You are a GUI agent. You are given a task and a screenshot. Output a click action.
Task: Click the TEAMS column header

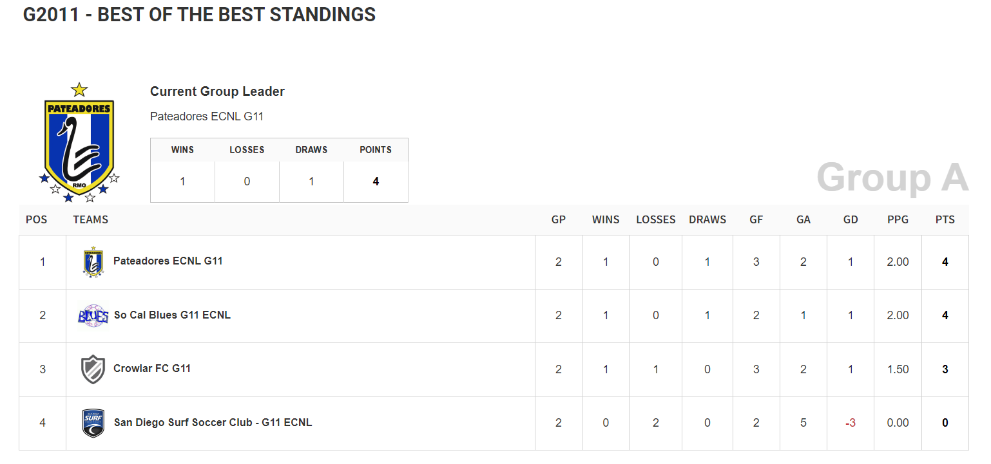pyautogui.click(x=90, y=220)
